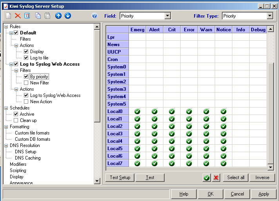Toggle the Local0 Emerg check mark

pos(137,111)
